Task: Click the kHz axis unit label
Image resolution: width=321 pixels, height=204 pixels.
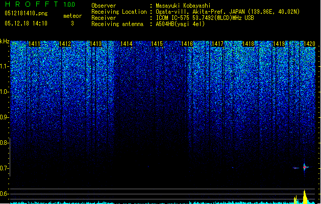Action: point(5,41)
